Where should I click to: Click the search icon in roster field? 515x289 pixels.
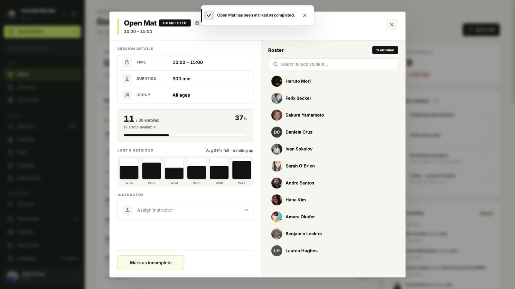coord(276,64)
